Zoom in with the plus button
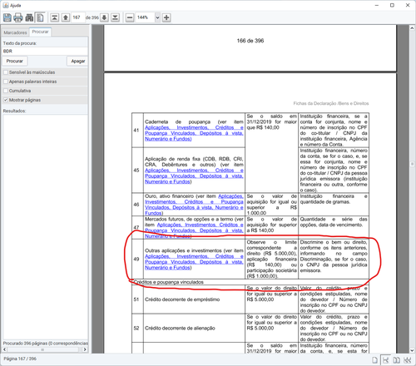 click(x=166, y=17)
